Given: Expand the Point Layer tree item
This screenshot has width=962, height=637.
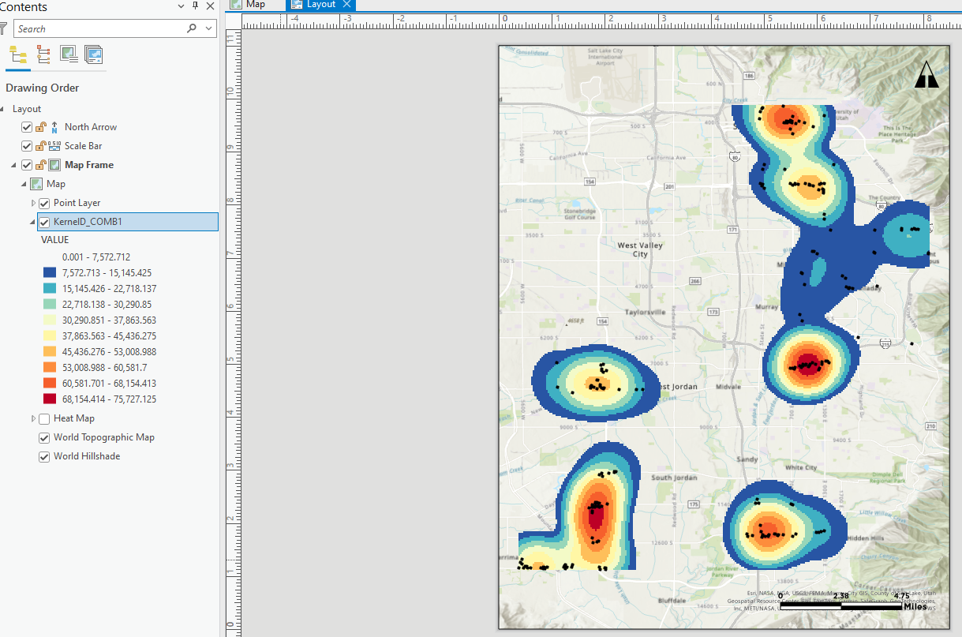Looking at the screenshot, I should 33,203.
